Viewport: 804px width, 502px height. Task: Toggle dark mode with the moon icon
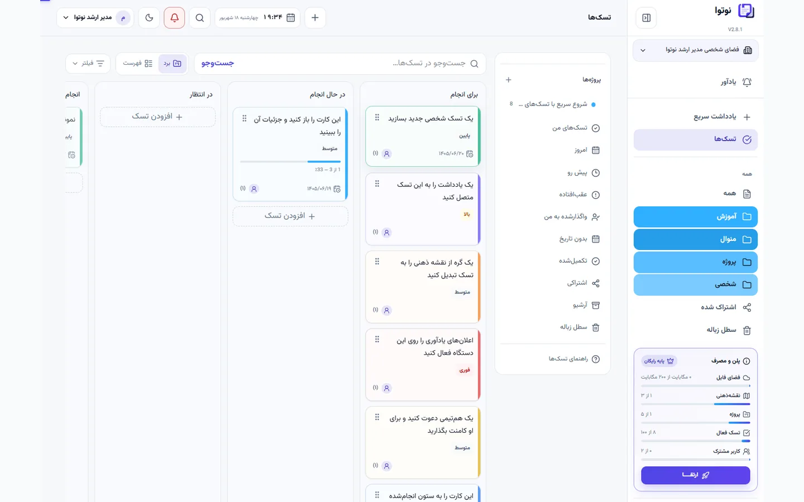pyautogui.click(x=149, y=18)
